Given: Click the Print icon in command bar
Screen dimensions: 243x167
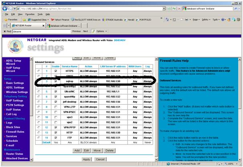Looking at the screenshot, I should [x=186, y=20].
